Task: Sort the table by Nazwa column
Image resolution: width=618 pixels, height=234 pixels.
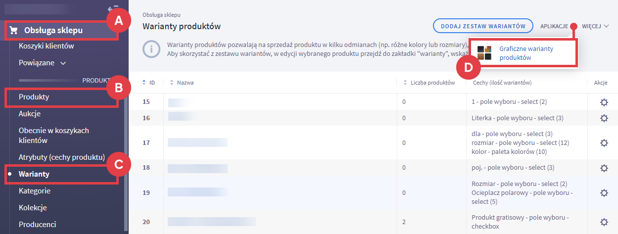Action: tap(182, 83)
